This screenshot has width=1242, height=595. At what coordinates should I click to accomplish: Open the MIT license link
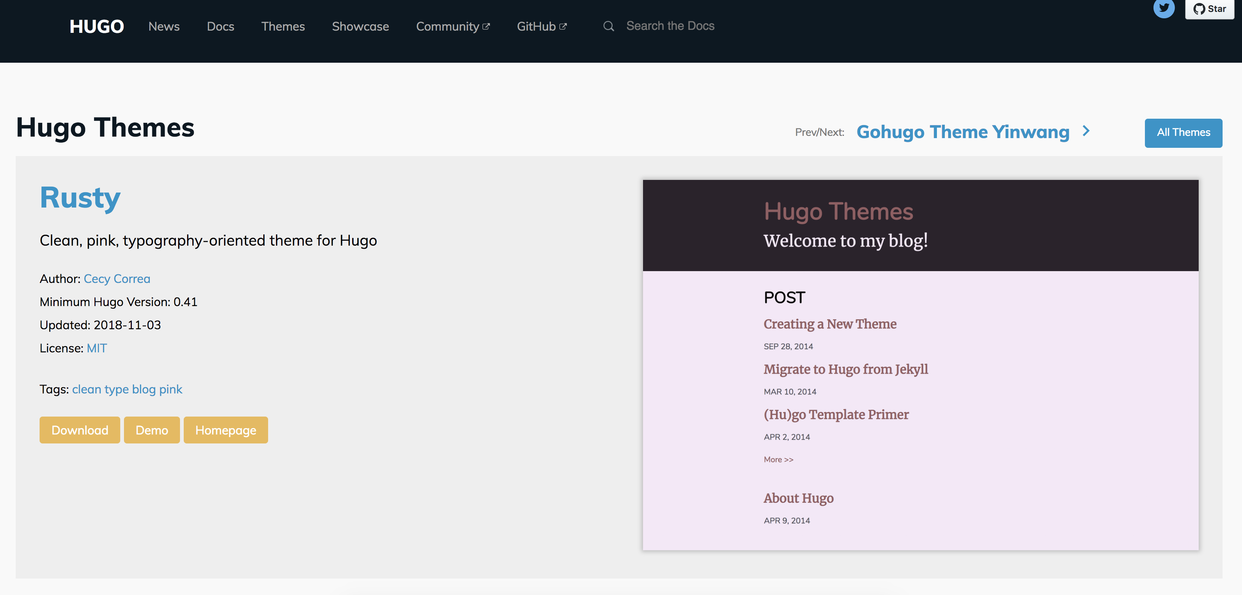(x=96, y=348)
